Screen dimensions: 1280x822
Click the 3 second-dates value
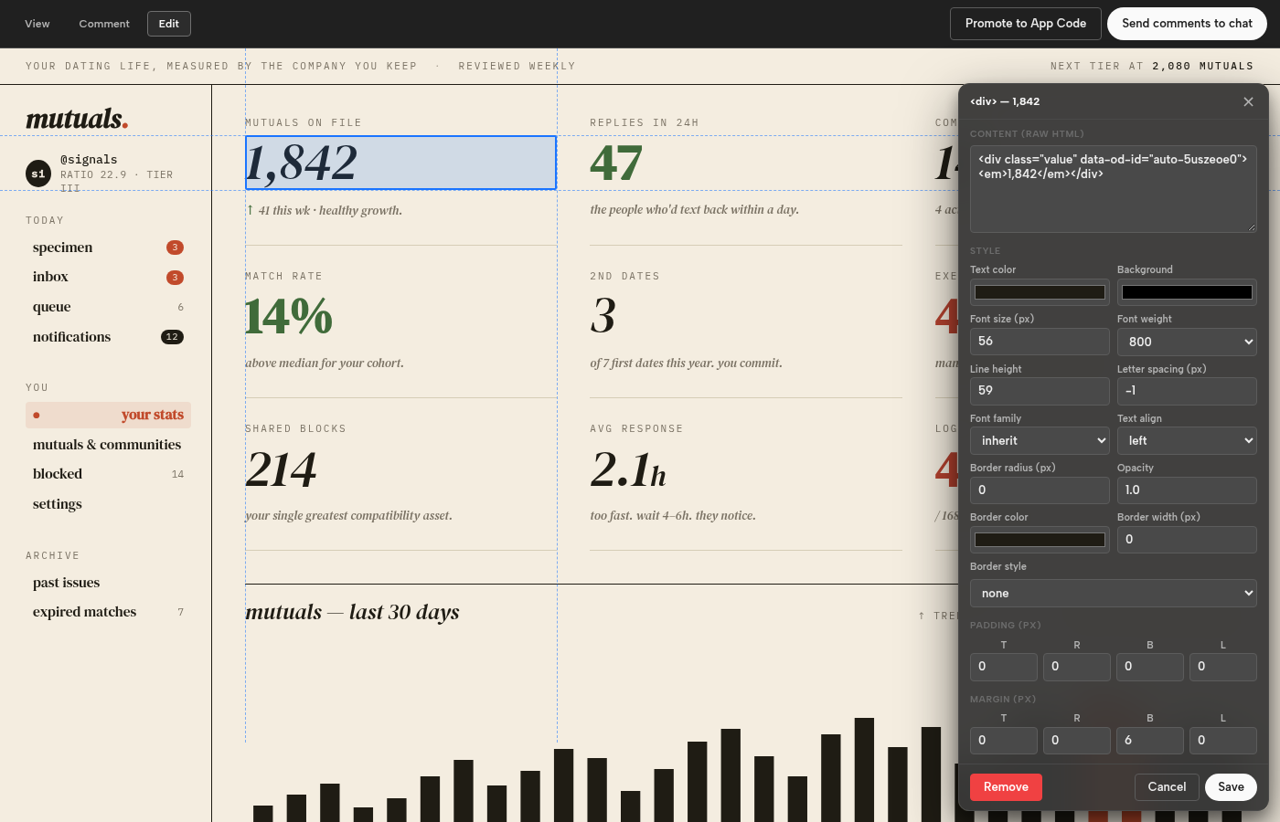(x=603, y=316)
